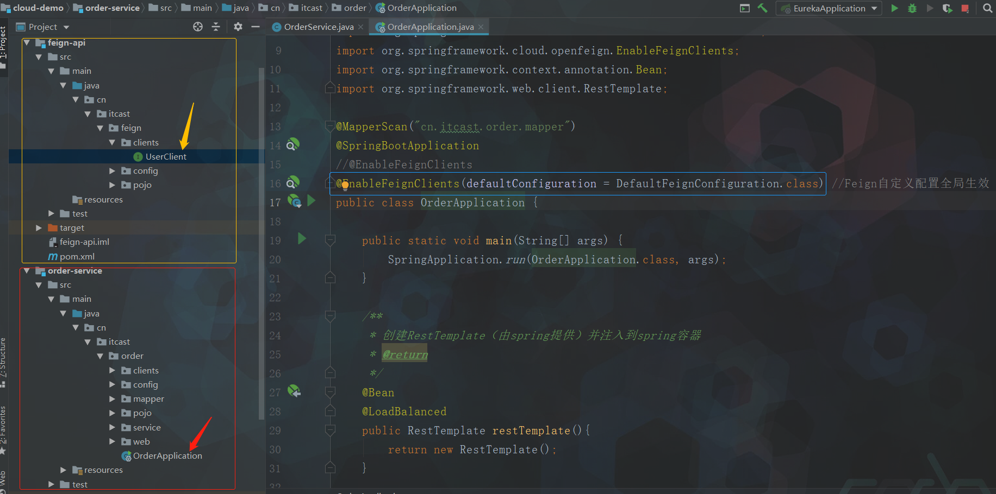Click the commented //@EnableFeignClients line
Image resolution: width=996 pixels, height=494 pixels.
pos(404,164)
